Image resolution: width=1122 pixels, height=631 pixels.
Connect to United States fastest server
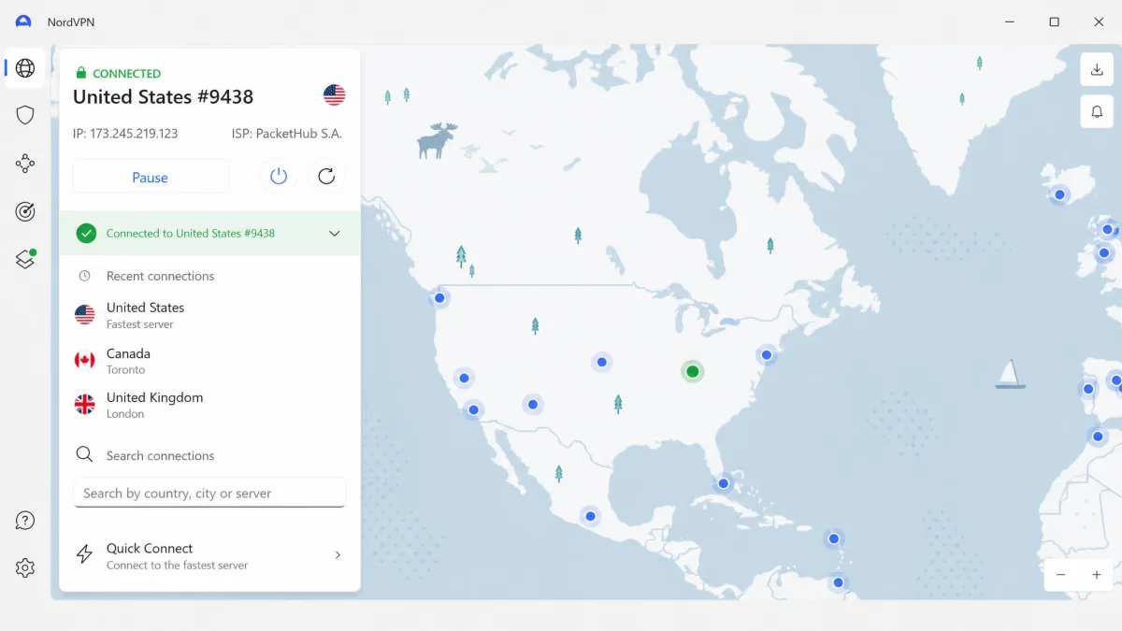tap(209, 315)
